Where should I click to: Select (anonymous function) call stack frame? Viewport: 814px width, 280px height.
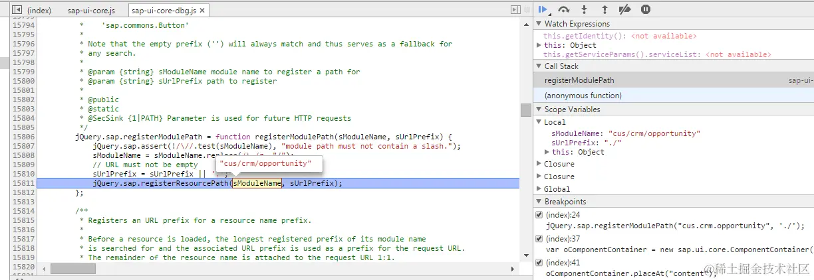tap(674, 96)
